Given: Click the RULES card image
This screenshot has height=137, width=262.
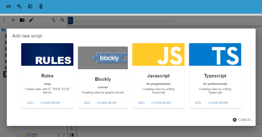Looking at the screenshot, I should click(47, 54).
